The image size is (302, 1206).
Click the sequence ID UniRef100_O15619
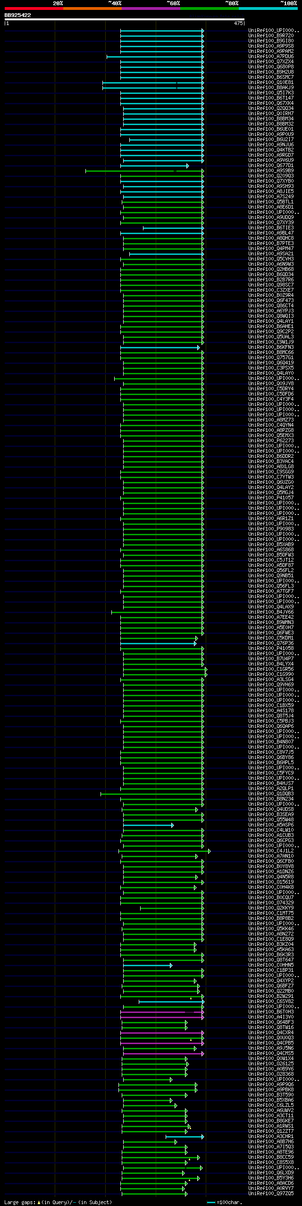click(271, 882)
